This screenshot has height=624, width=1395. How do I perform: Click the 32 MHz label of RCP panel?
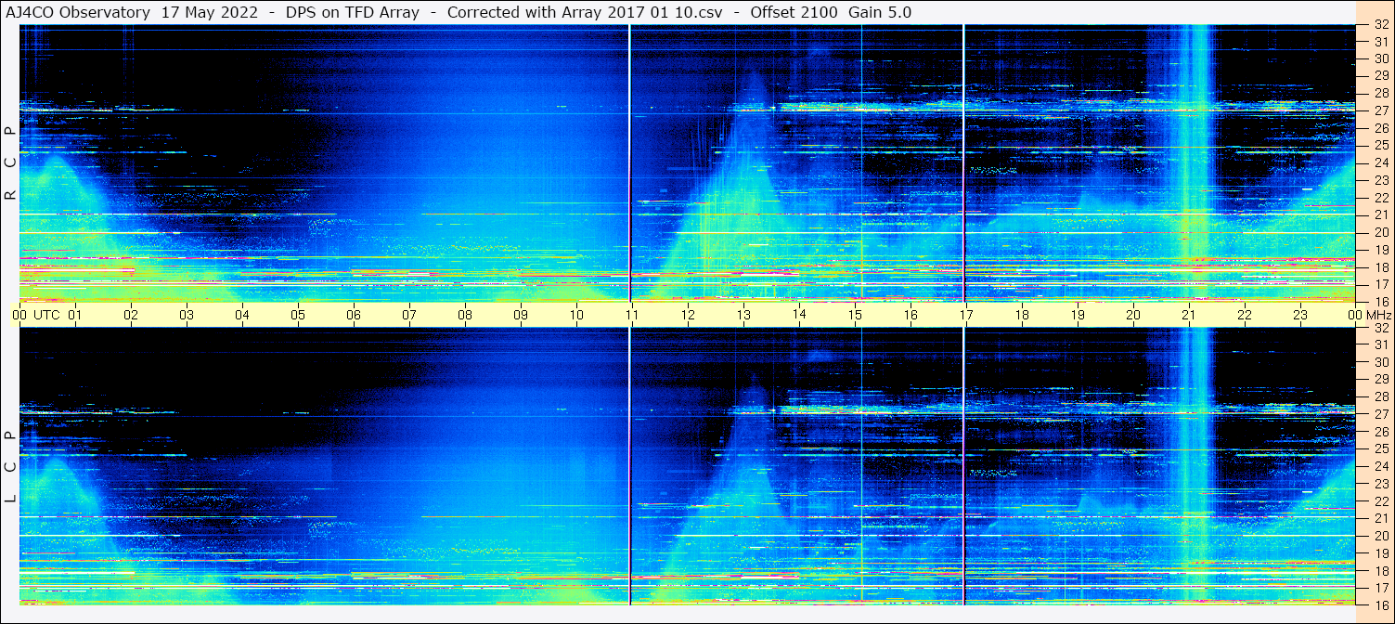1381,25
